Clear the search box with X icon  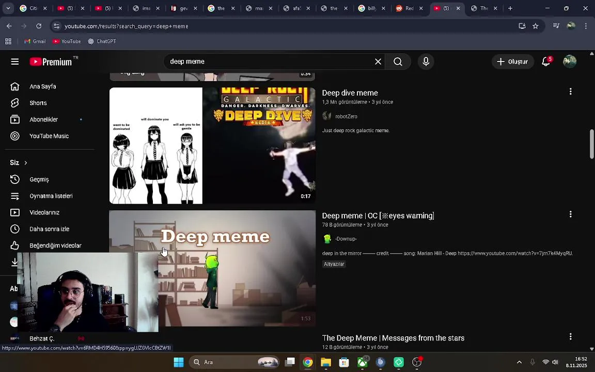tap(378, 61)
